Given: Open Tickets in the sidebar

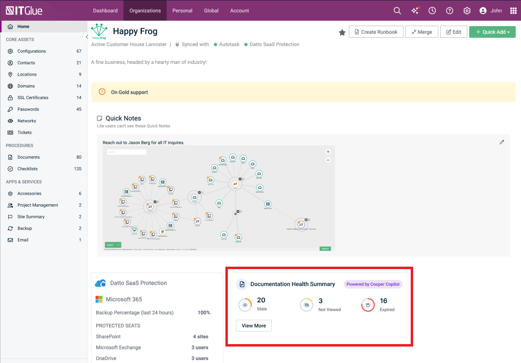Looking at the screenshot, I should 44,133.
